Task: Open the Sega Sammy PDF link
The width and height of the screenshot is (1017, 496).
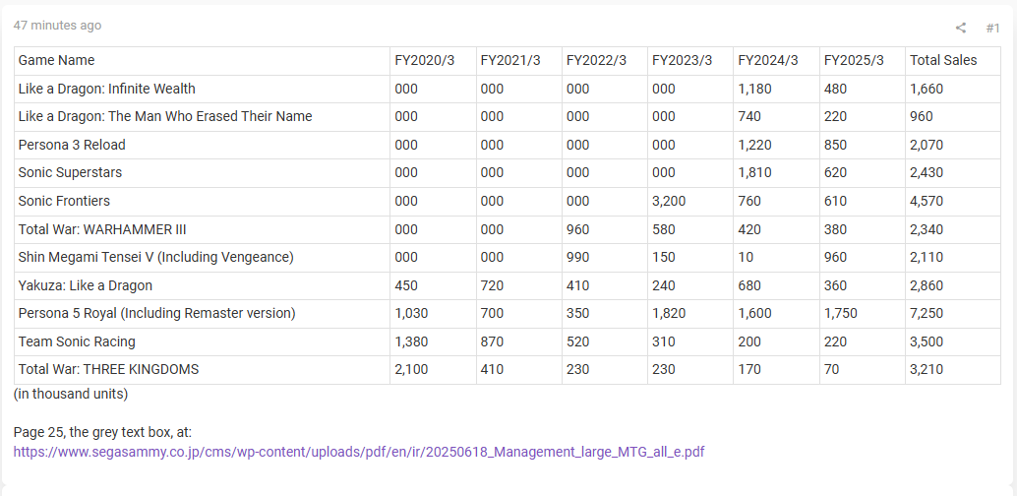Action: point(359,452)
